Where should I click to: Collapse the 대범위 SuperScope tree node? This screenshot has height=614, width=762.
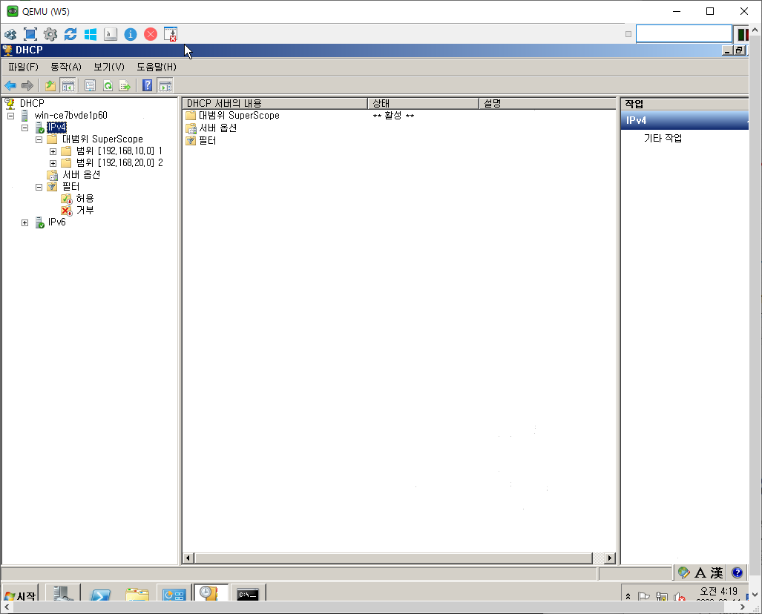[x=39, y=140]
